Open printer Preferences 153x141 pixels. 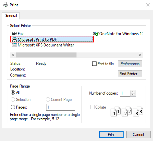[130, 64]
